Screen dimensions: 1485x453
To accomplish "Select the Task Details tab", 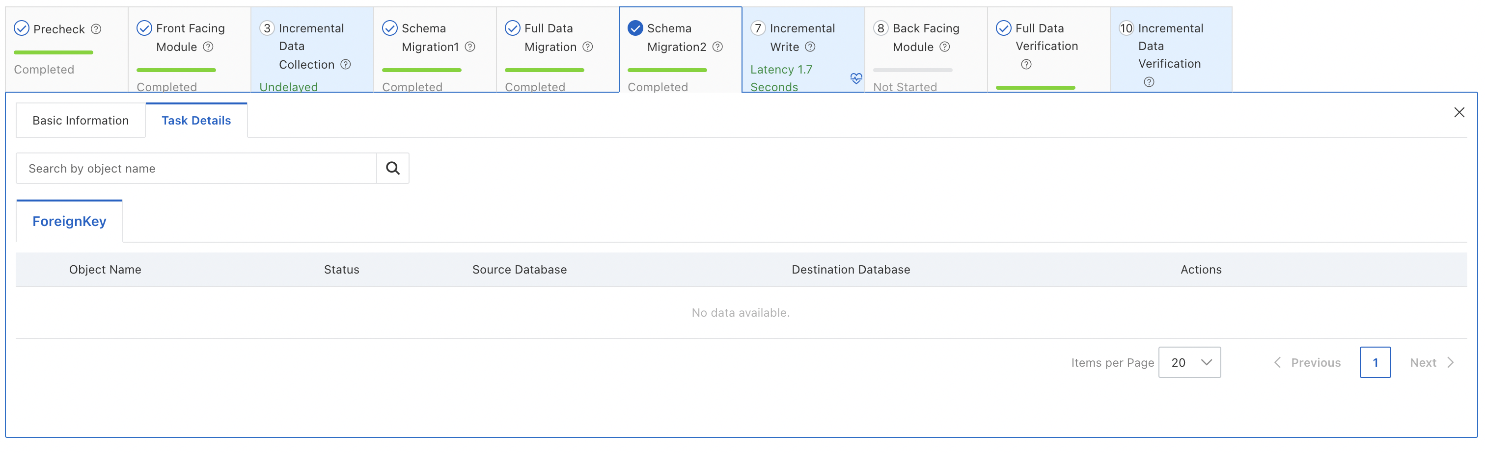I will 196,120.
